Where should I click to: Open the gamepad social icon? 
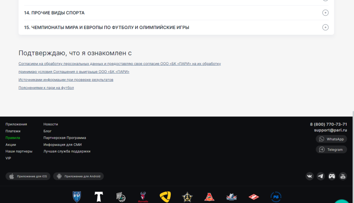pos(332,176)
